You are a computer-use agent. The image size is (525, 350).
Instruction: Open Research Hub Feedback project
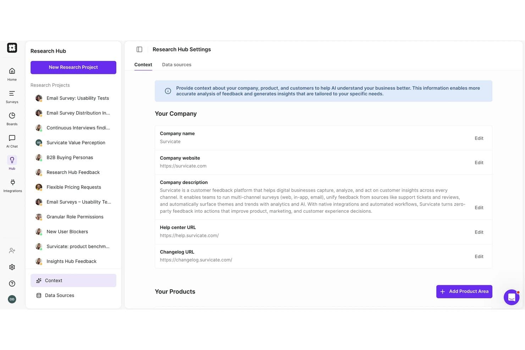click(x=73, y=173)
